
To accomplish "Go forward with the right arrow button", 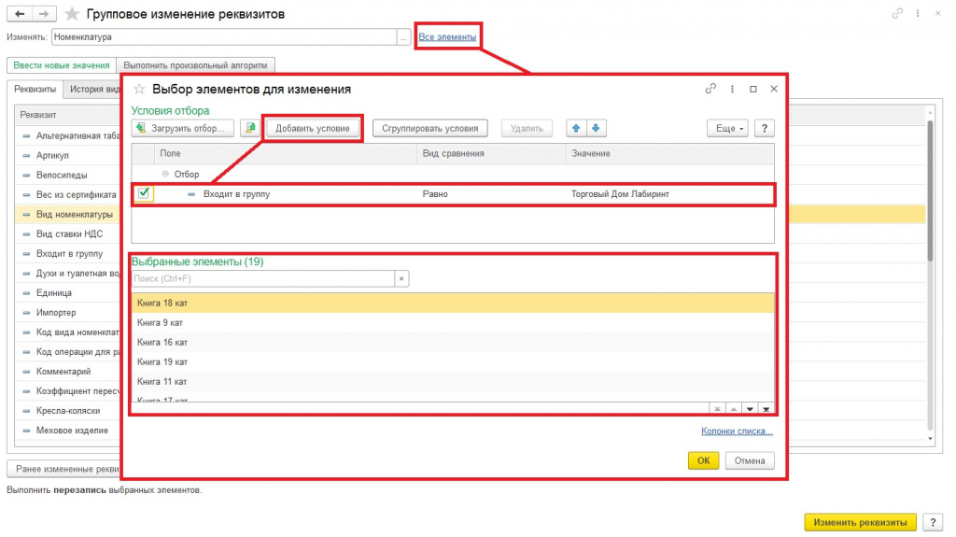I will pos(44,13).
